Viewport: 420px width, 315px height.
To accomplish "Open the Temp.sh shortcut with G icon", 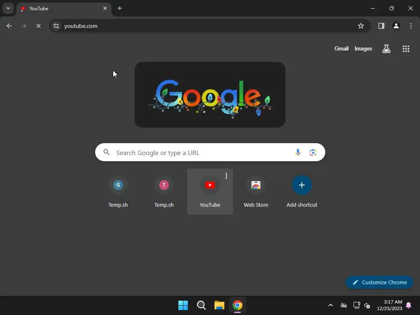I will click(x=118, y=192).
